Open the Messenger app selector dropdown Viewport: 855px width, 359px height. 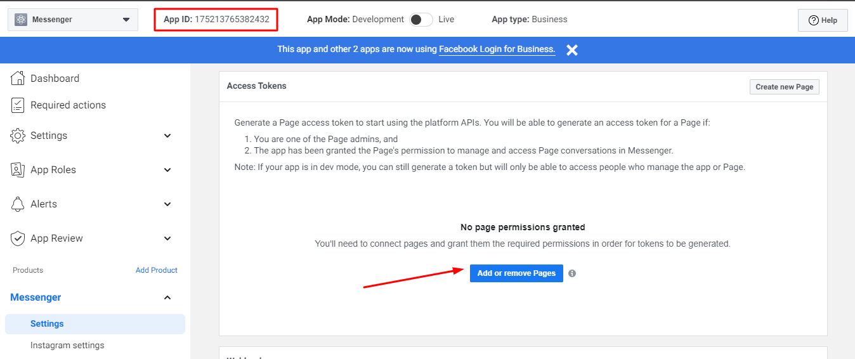(x=73, y=20)
